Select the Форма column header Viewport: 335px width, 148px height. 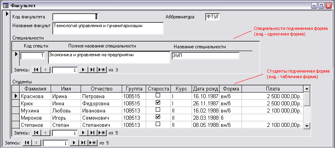[x=230, y=89]
